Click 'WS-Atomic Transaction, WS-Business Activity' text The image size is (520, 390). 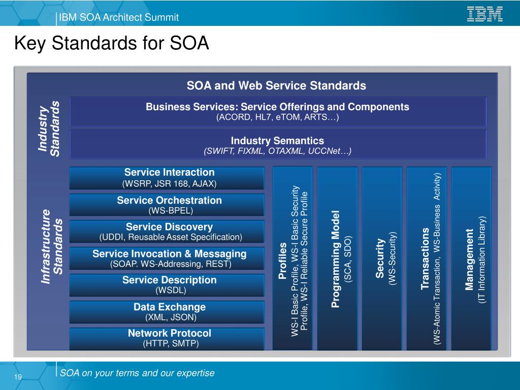437,258
